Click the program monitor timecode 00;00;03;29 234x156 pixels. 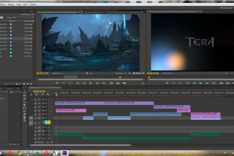153,73
